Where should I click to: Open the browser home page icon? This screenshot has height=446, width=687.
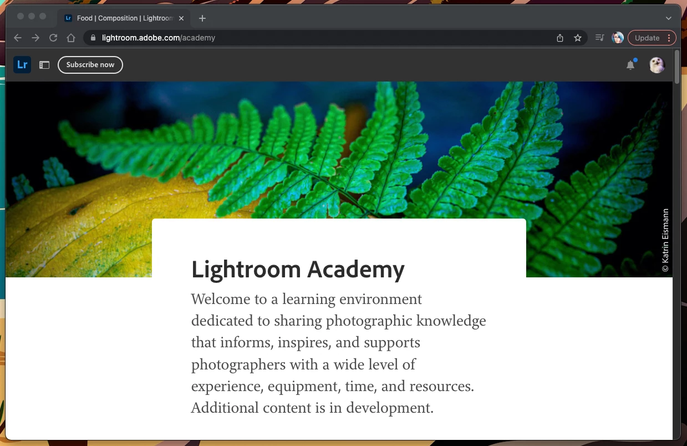click(71, 38)
